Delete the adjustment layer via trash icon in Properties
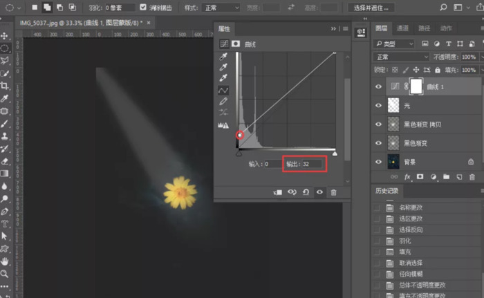 pos(334,192)
